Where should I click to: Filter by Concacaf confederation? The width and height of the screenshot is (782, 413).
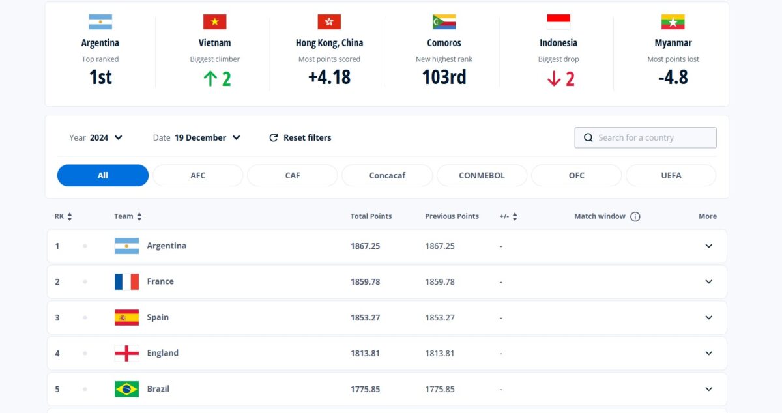coord(387,175)
